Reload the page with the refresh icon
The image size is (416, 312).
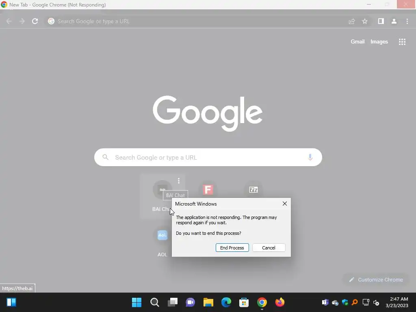point(35,21)
